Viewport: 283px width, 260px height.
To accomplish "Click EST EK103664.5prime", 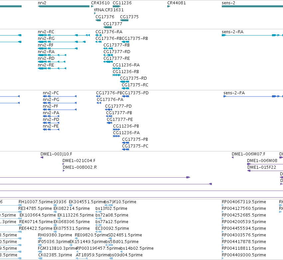I will pyautogui.click(x=38, y=215).
